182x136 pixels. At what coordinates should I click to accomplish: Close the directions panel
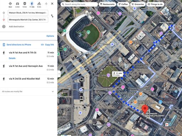tap(52, 4)
